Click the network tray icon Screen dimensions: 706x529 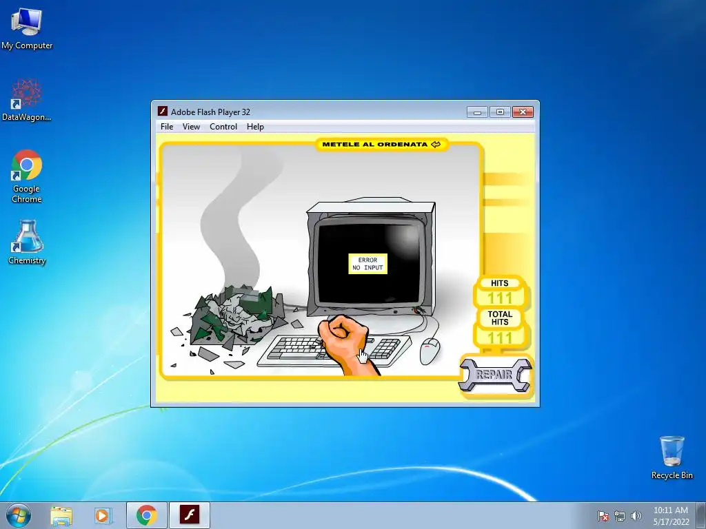[620, 516]
